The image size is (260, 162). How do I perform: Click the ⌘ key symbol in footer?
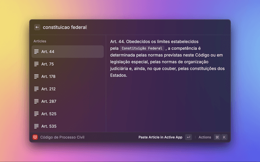pos(217,137)
